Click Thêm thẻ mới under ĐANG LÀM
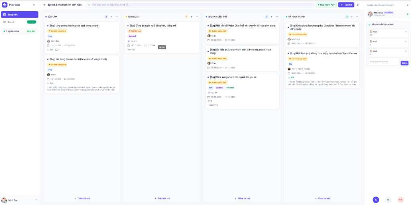 tap(162, 199)
